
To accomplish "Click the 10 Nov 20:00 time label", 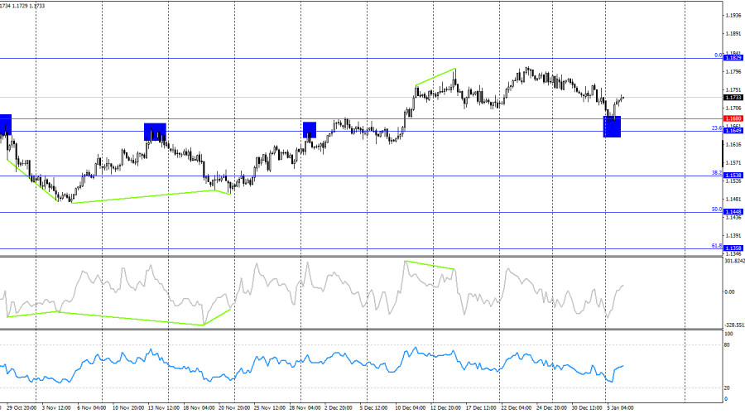I will [128, 408].
